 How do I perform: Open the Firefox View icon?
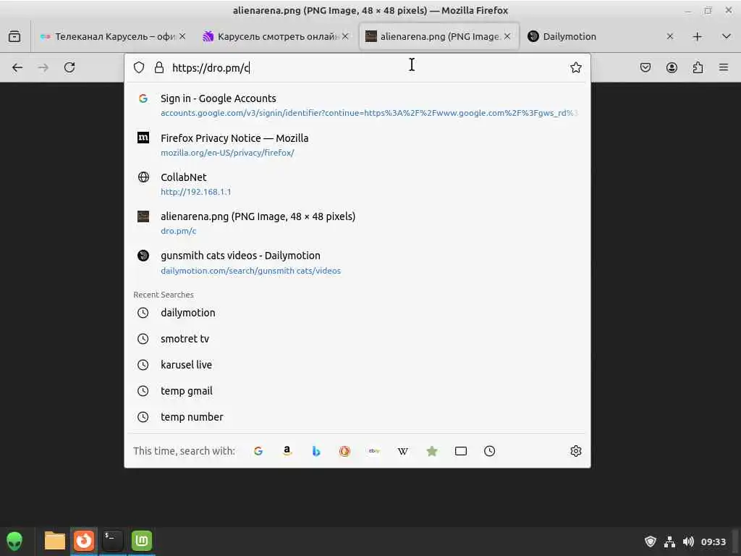14,36
